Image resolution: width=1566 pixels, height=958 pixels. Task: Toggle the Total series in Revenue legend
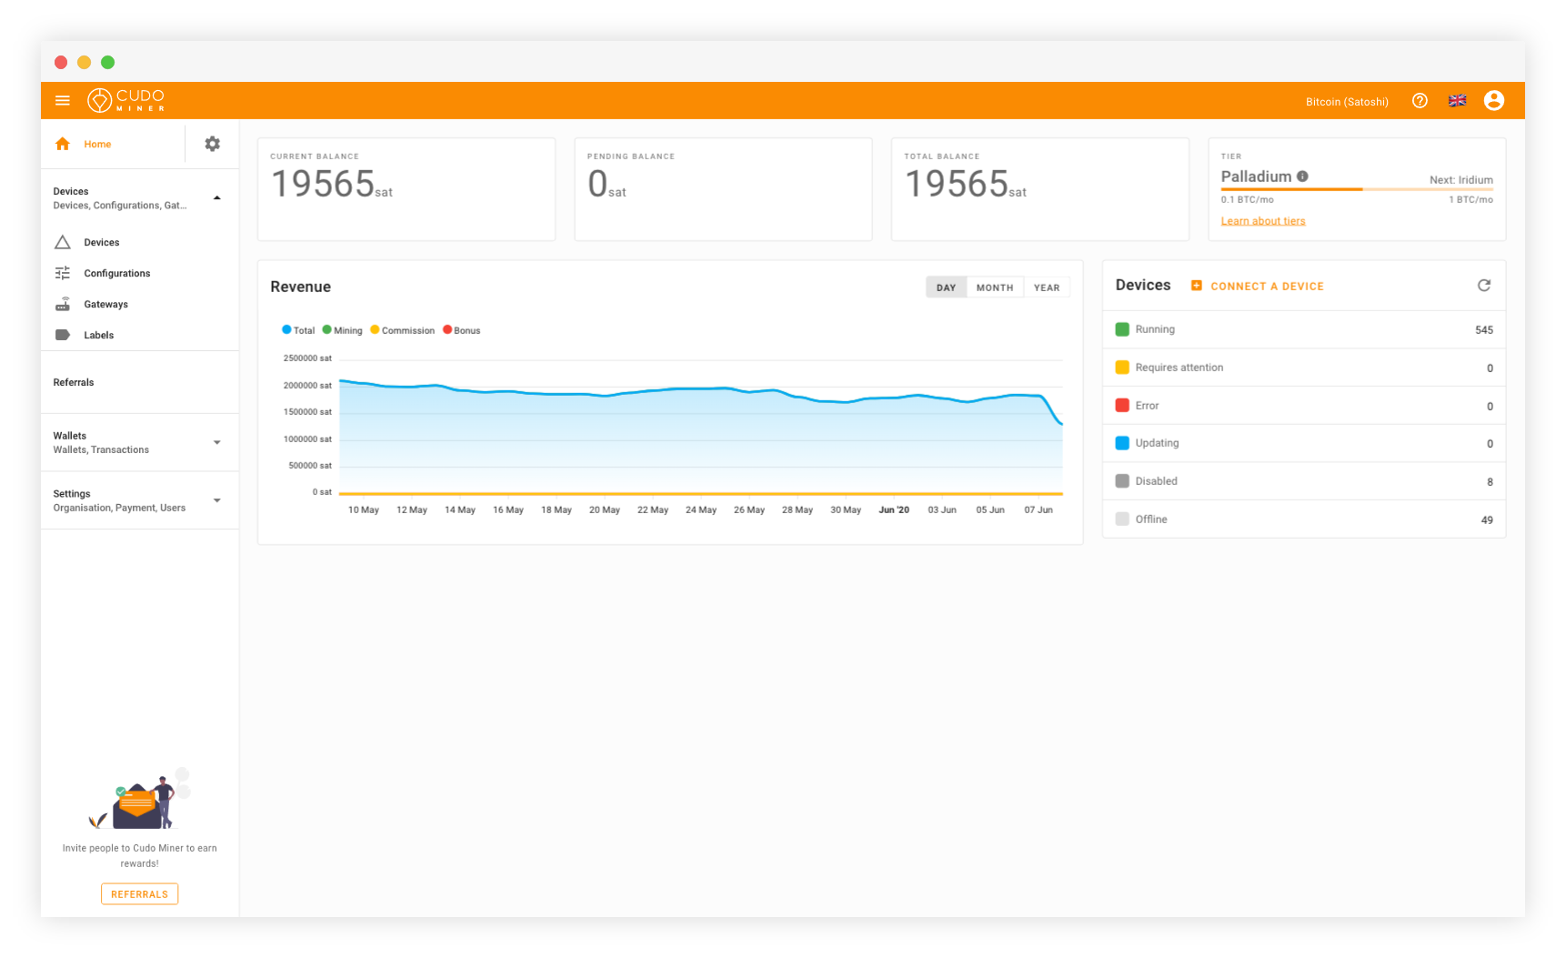click(298, 329)
